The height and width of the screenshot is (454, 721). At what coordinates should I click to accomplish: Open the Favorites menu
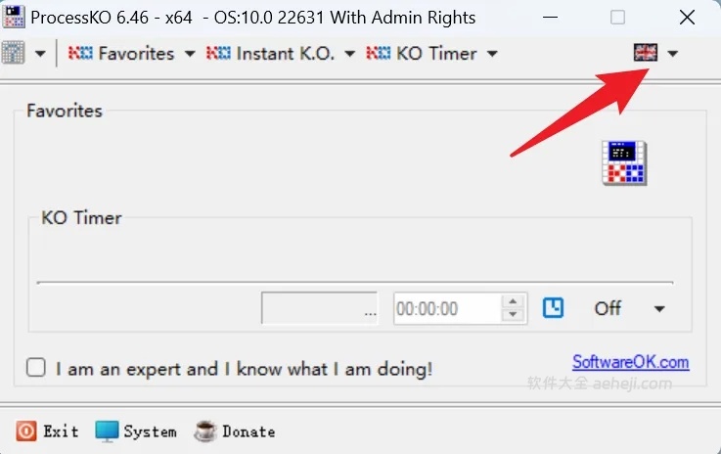click(x=132, y=53)
